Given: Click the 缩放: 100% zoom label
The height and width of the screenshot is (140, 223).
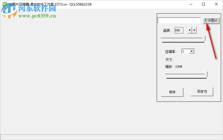Looking at the screenshot, I should click(x=174, y=67).
